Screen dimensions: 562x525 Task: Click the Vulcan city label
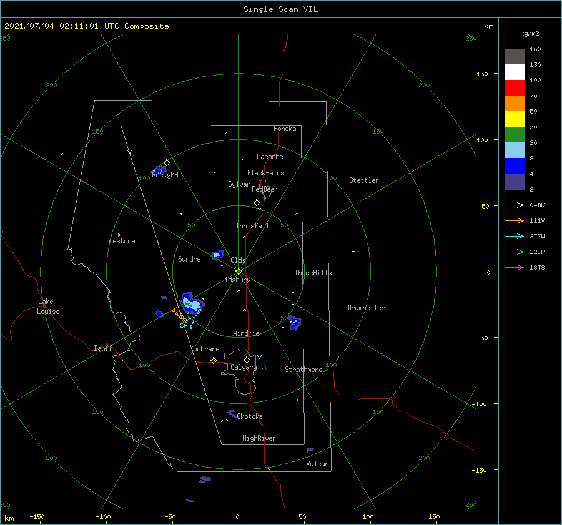pos(318,464)
